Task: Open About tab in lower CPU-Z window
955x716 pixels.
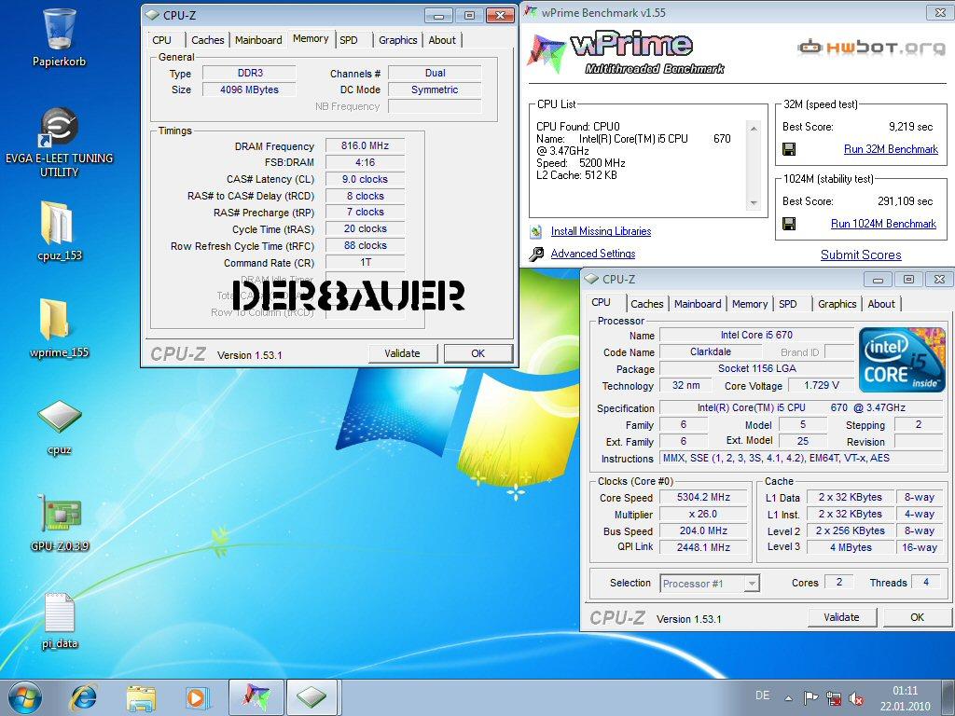Action: click(x=881, y=304)
